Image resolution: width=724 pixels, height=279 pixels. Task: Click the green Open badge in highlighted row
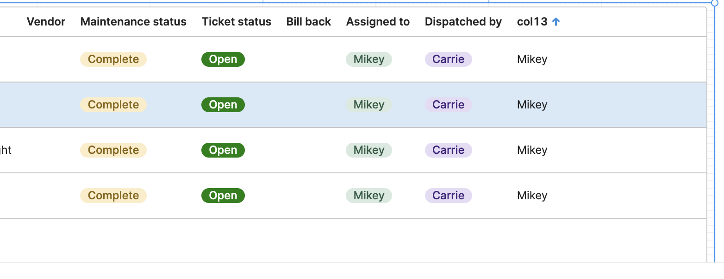coord(223,105)
